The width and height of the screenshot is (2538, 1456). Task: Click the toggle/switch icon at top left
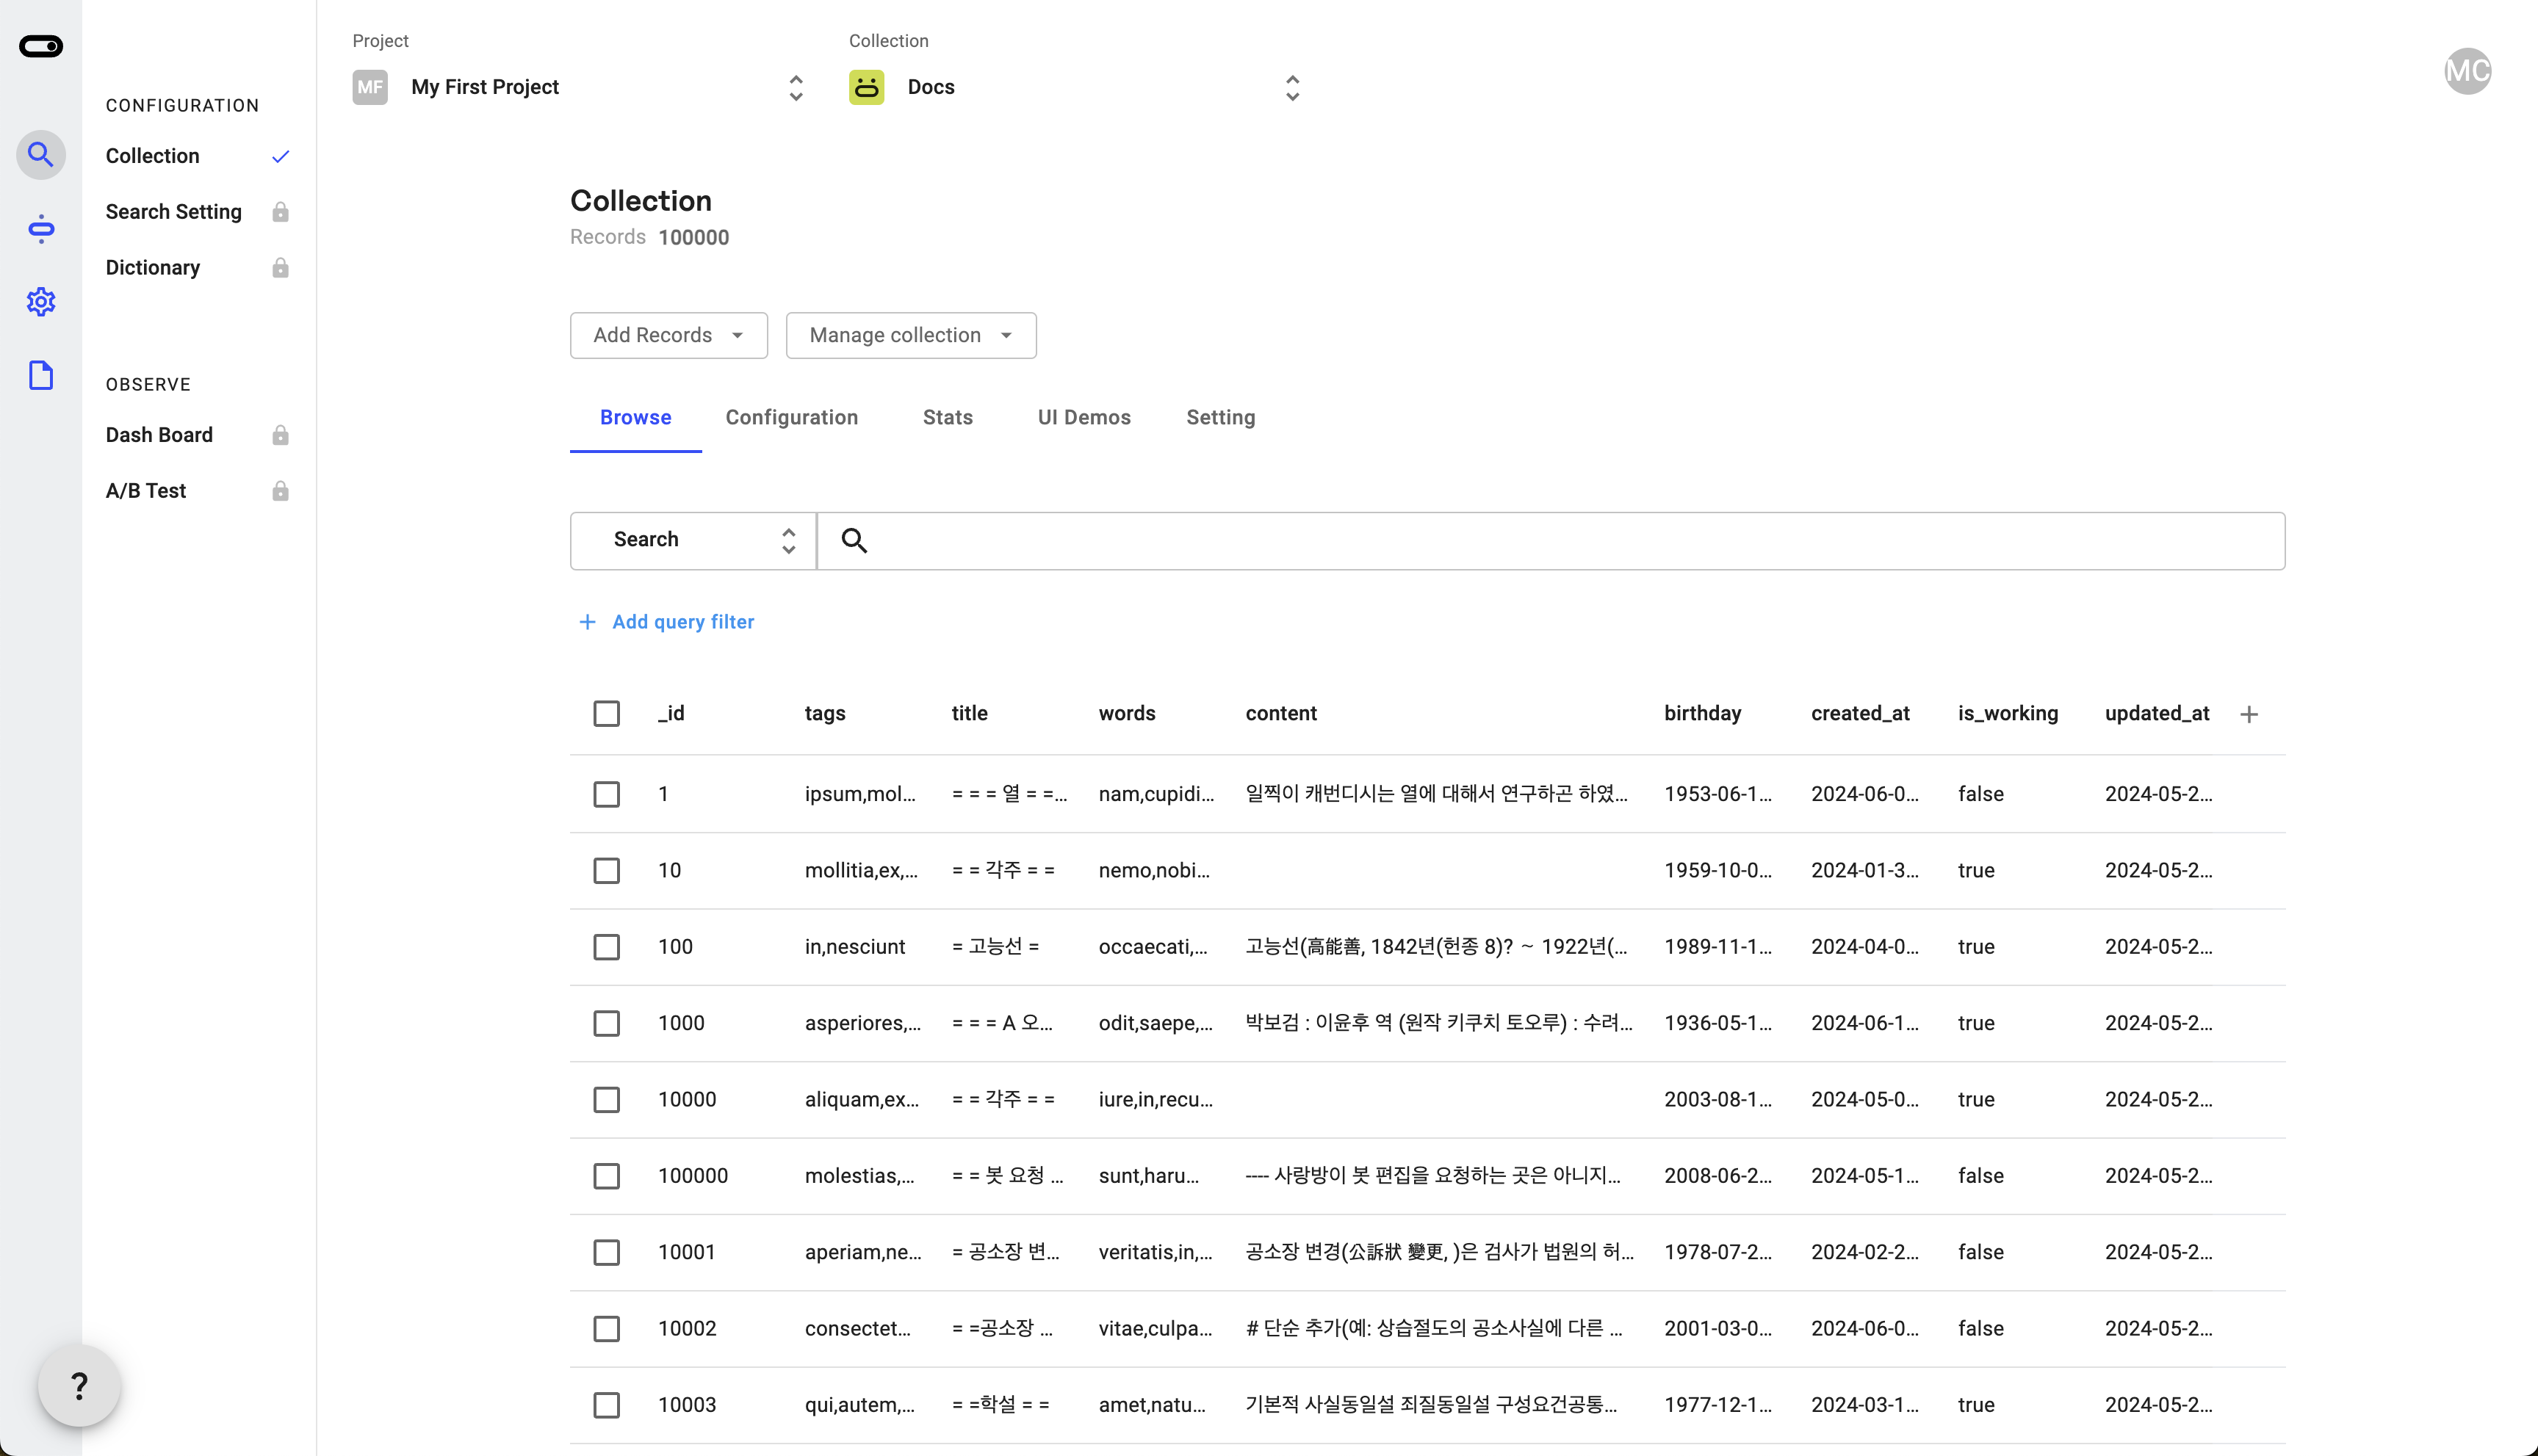40,46
